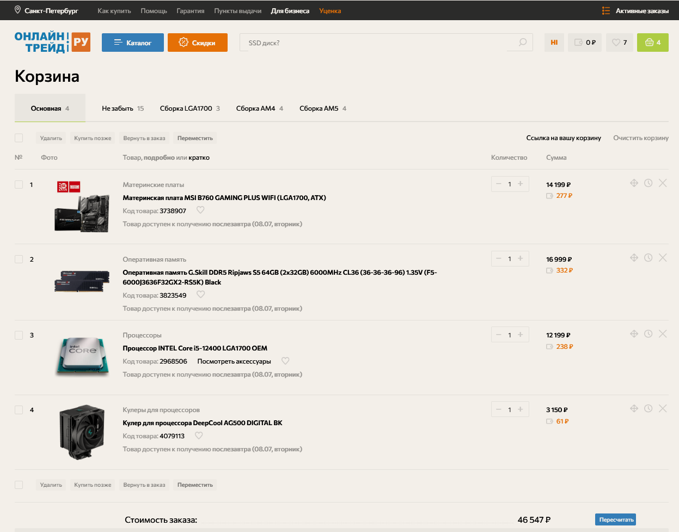The image size is (679, 532).
Task: Check the box for item 3 Intel processor
Action: coord(19,335)
